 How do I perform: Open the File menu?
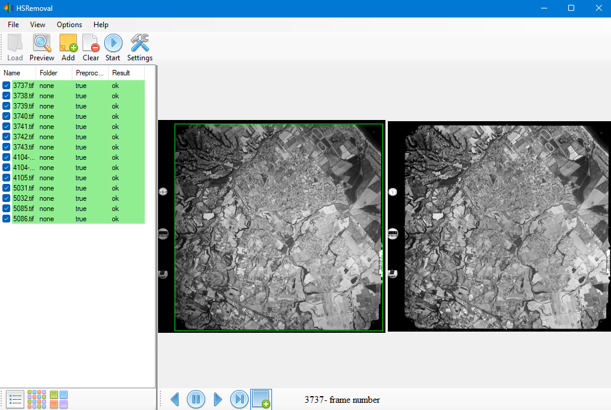tap(13, 25)
